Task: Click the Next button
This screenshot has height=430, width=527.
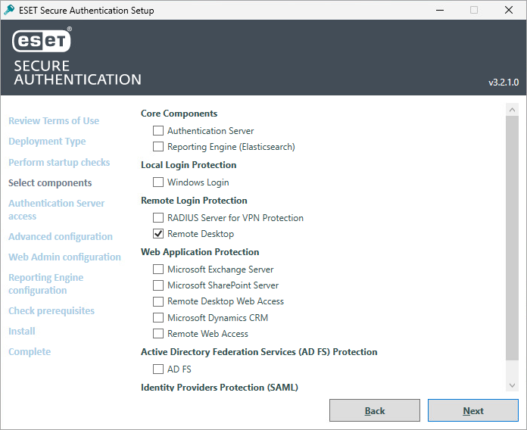Action: point(473,410)
